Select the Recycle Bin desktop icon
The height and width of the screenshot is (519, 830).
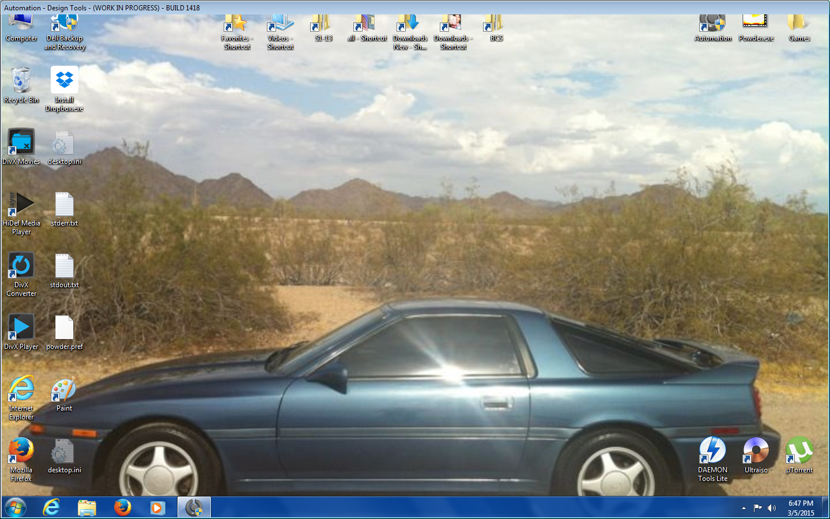(x=21, y=81)
